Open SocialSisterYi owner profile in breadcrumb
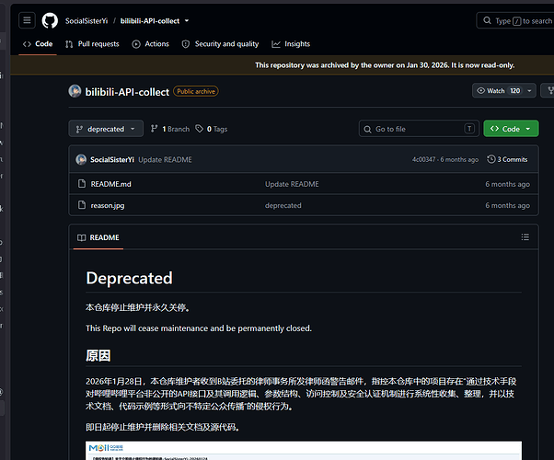The height and width of the screenshot is (460, 554). click(x=87, y=21)
